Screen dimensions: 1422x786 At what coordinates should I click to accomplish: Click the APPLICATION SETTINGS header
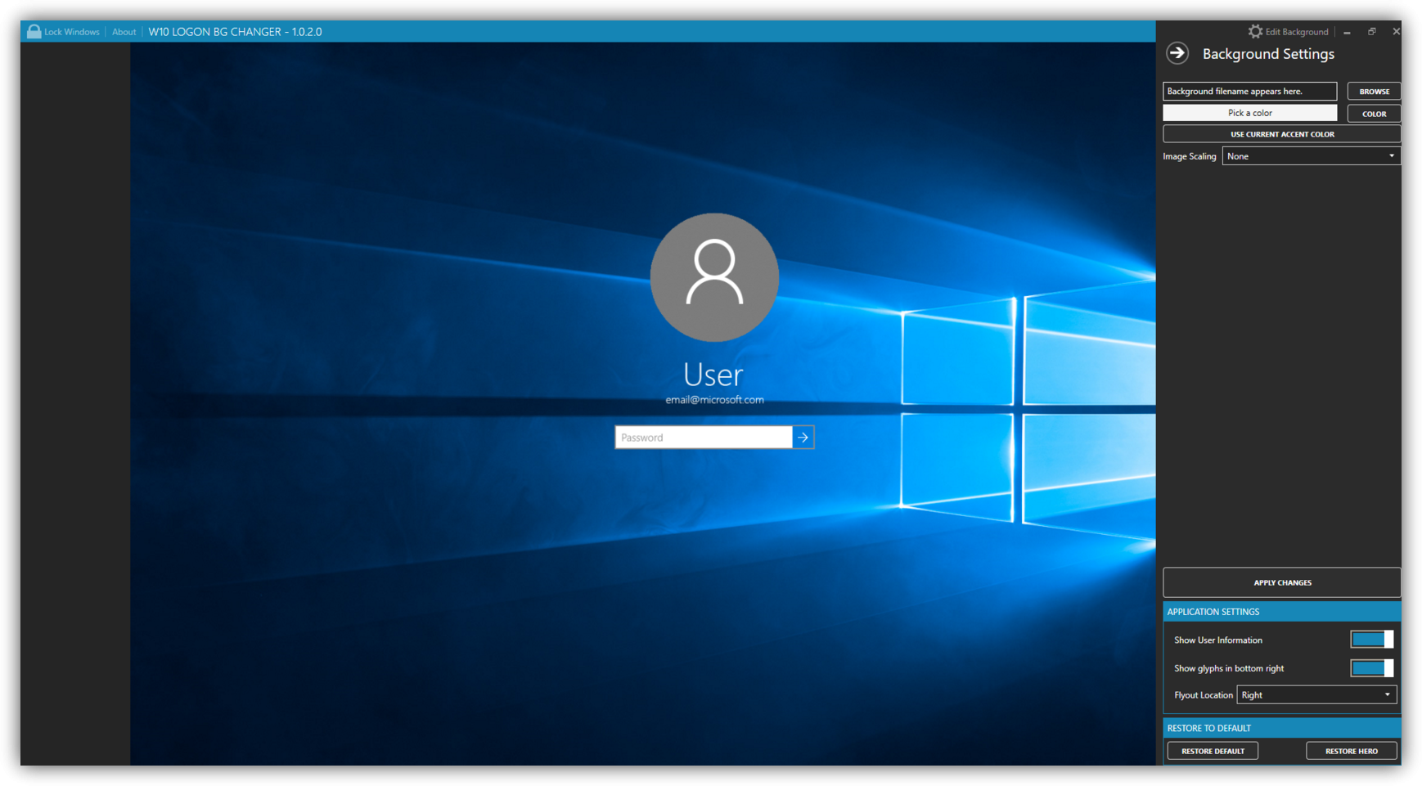coord(1282,612)
